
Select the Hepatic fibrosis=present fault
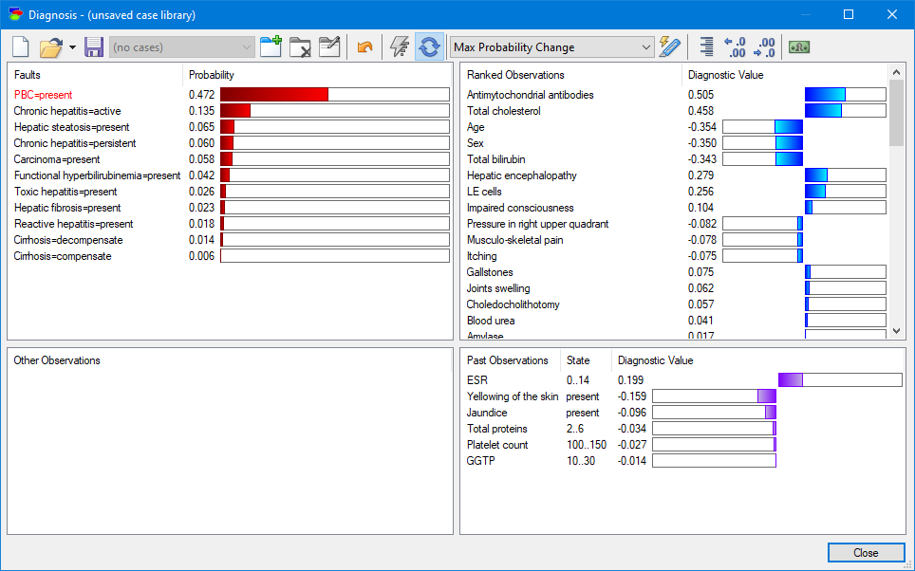coord(67,208)
